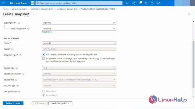Select the Incremental snapshot type radio button
Viewport: 195px width, 109px height.
pos(44,58)
